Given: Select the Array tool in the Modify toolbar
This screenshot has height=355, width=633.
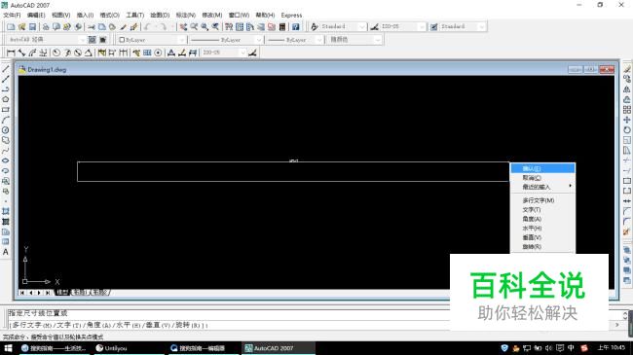Looking at the screenshot, I should click(627, 110).
